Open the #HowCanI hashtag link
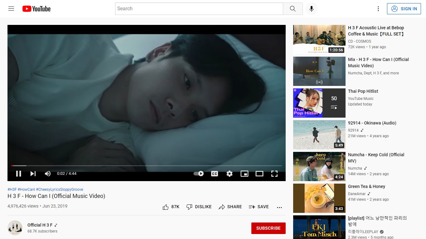This screenshot has height=239, width=426. [27, 190]
